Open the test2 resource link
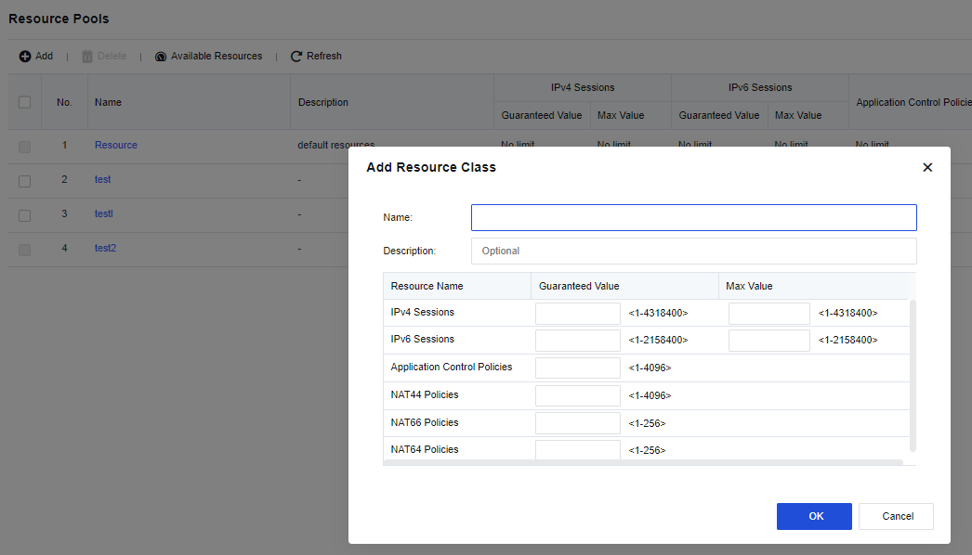This screenshot has height=555, width=972. click(x=105, y=249)
